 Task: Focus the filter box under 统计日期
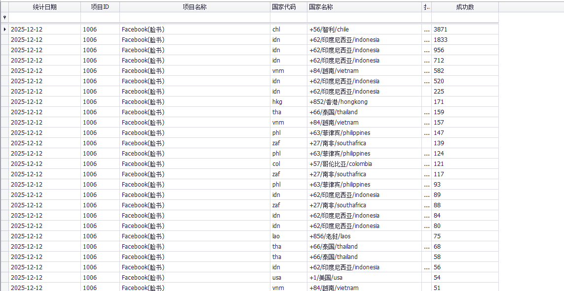[x=44, y=17]
